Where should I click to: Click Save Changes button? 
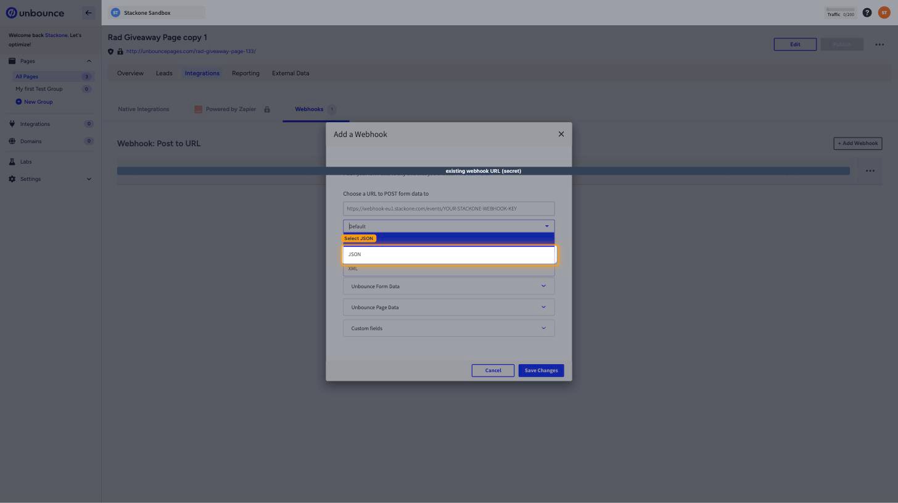541,370
